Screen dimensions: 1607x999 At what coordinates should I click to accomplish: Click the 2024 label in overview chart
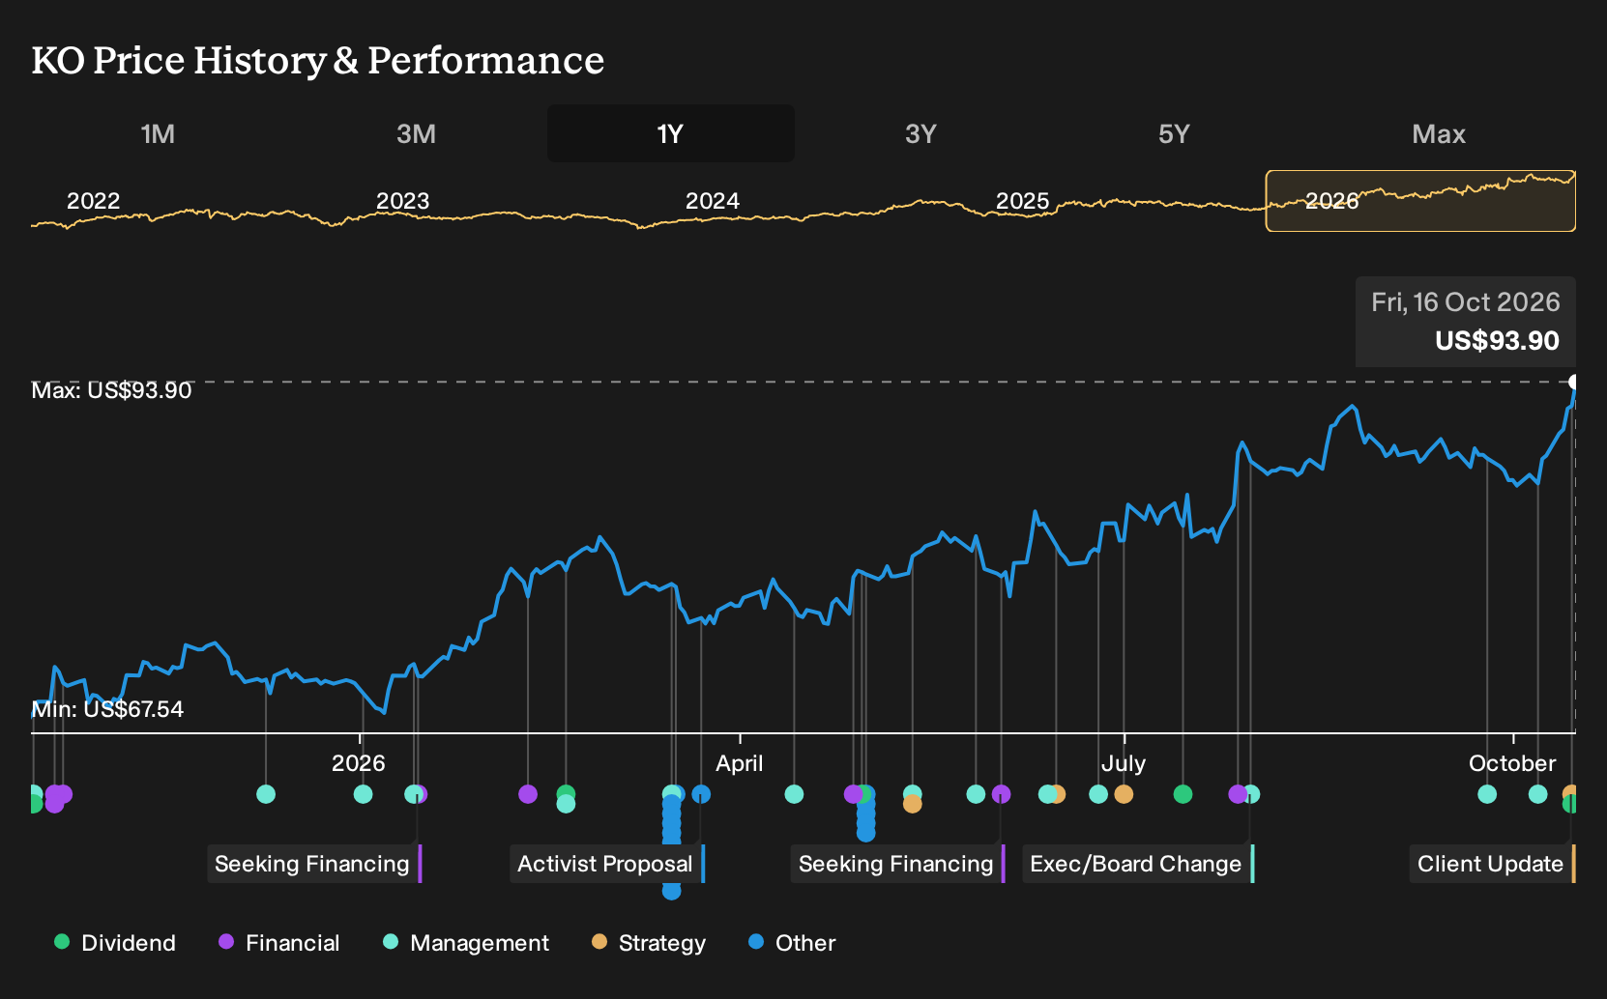[x=713, y=201]
